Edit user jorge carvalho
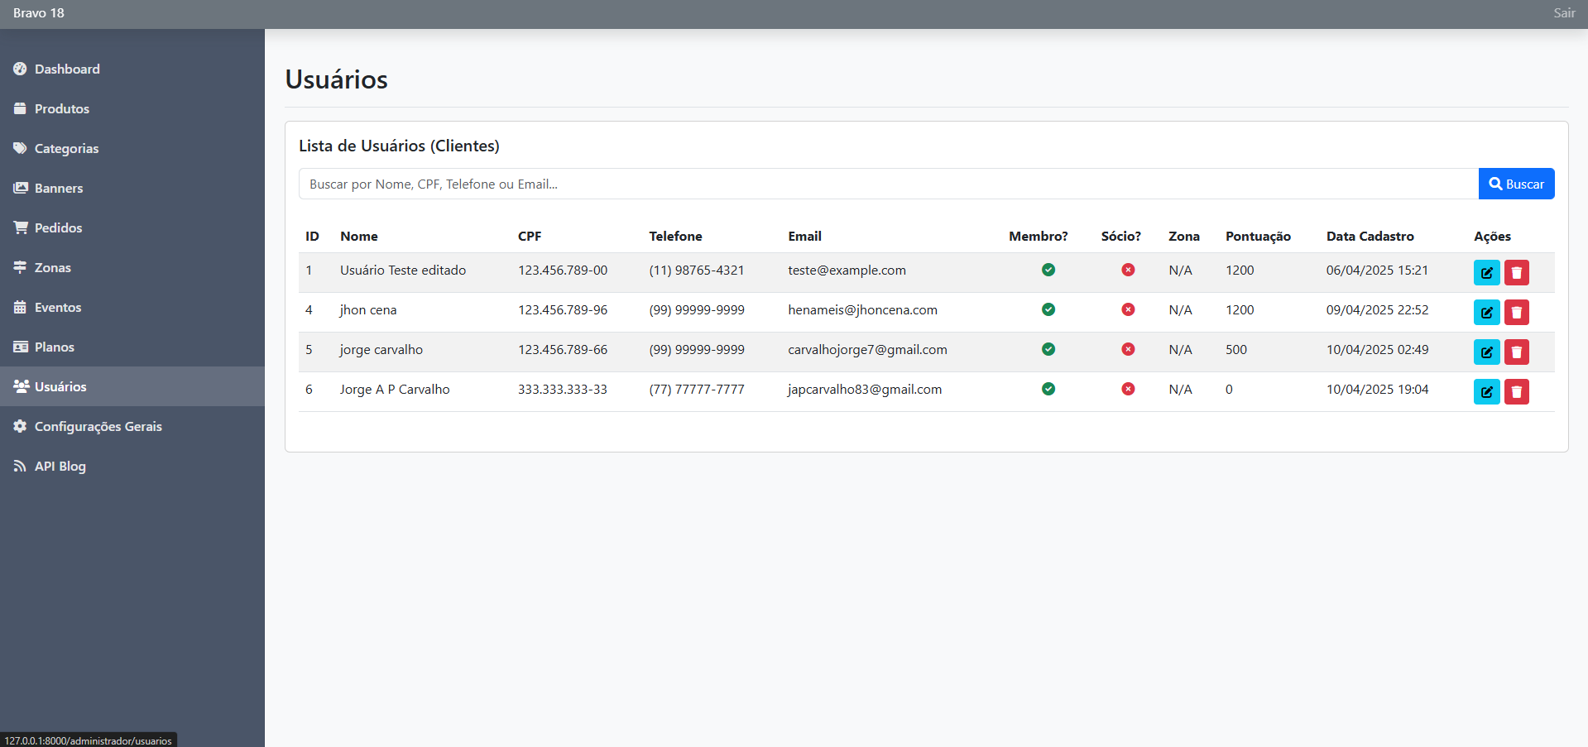Viewport: 1588px width, 747px height. [x=1486, y=352]
